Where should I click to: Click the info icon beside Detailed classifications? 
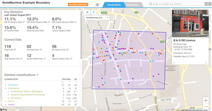37,75
